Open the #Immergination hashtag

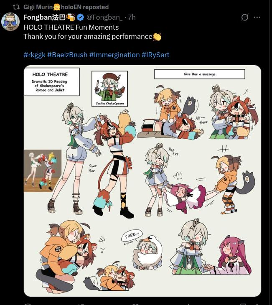pyautogui.click(x=114, y=55)
